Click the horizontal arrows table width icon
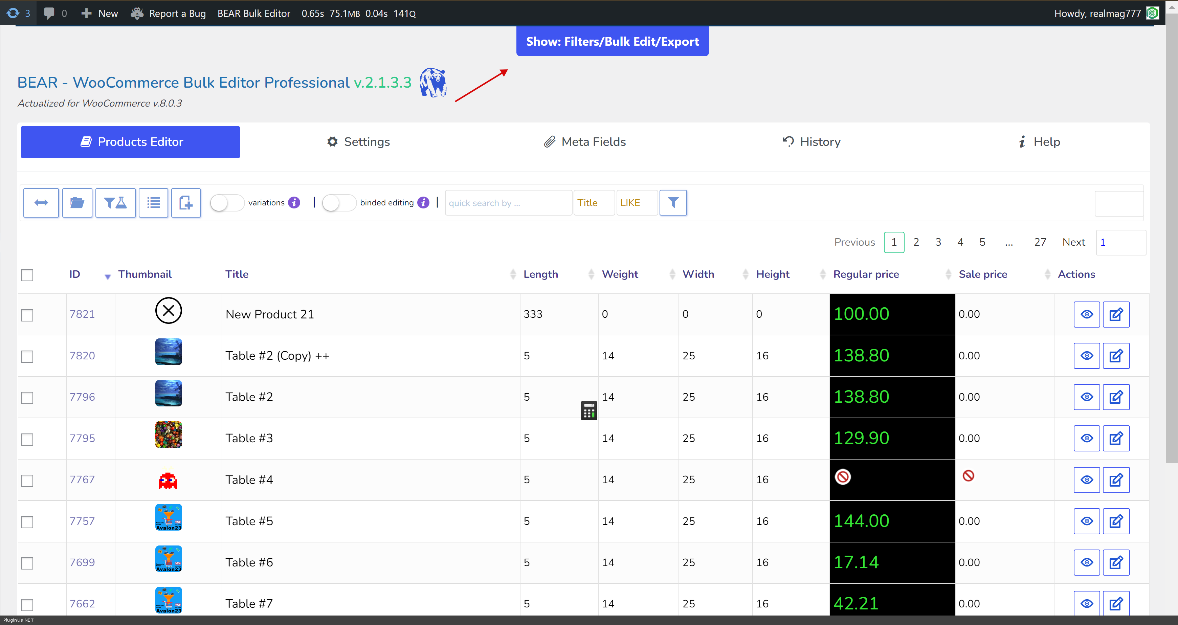The image size is (1178, 625). tap(41, 203)
